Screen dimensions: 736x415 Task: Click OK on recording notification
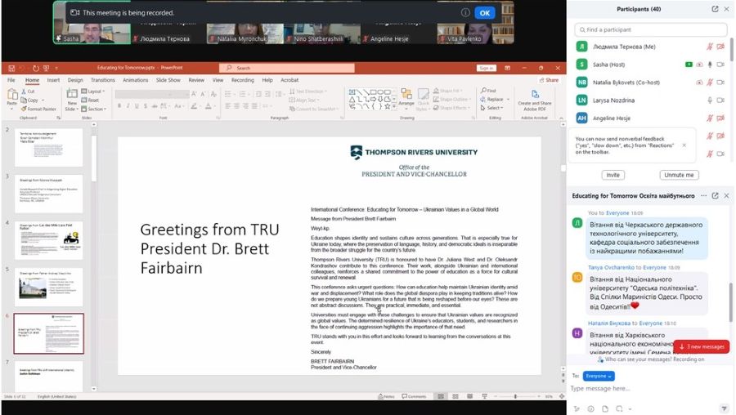(484, 13)
